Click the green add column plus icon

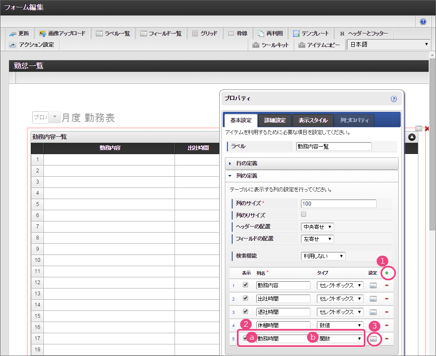point(387,273)
